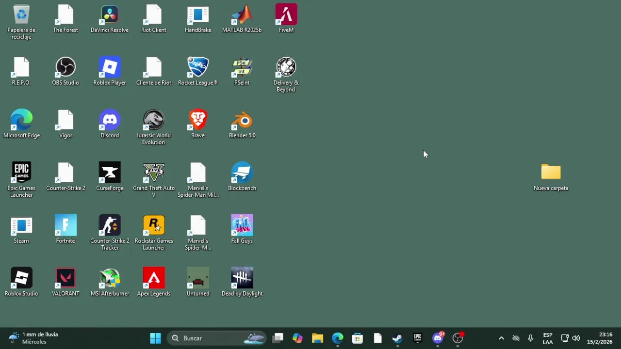Launch Copilot from the taskbar

tap(297, 338)
